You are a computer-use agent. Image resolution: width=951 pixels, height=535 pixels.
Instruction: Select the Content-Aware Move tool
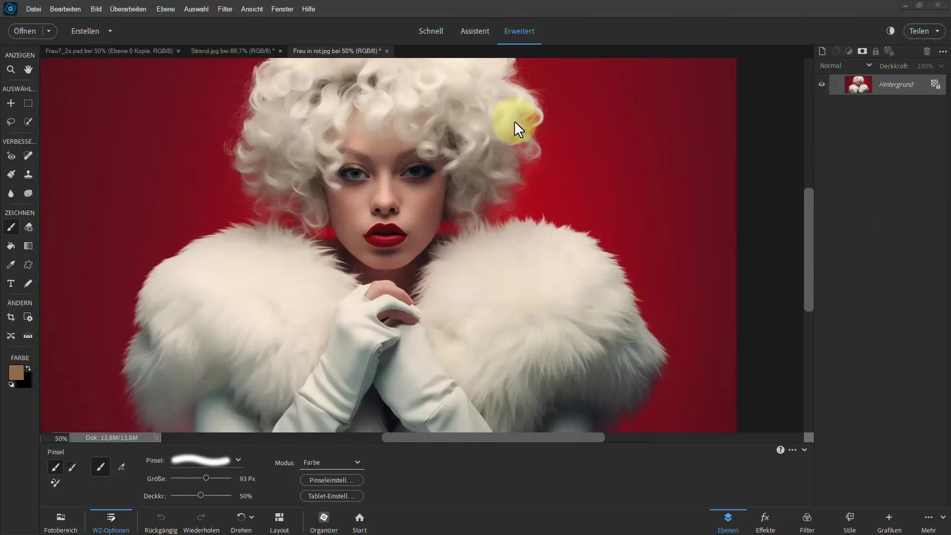(10, 336)
